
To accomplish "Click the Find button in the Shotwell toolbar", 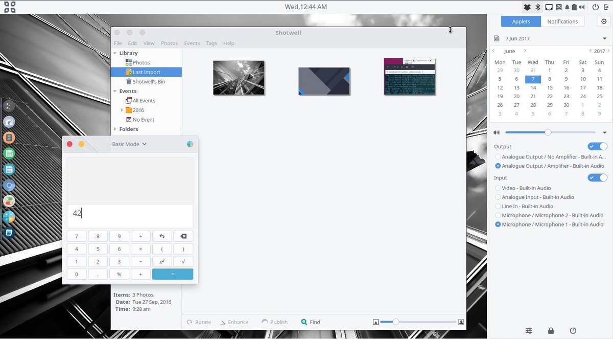I will [x=311, y=322].
